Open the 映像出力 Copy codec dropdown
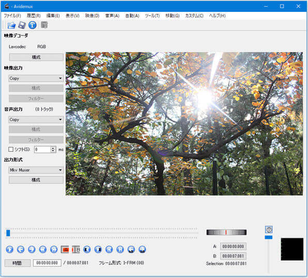Viewport: 308px width, 278px height. pyautogui.click(x=36, y=78)
